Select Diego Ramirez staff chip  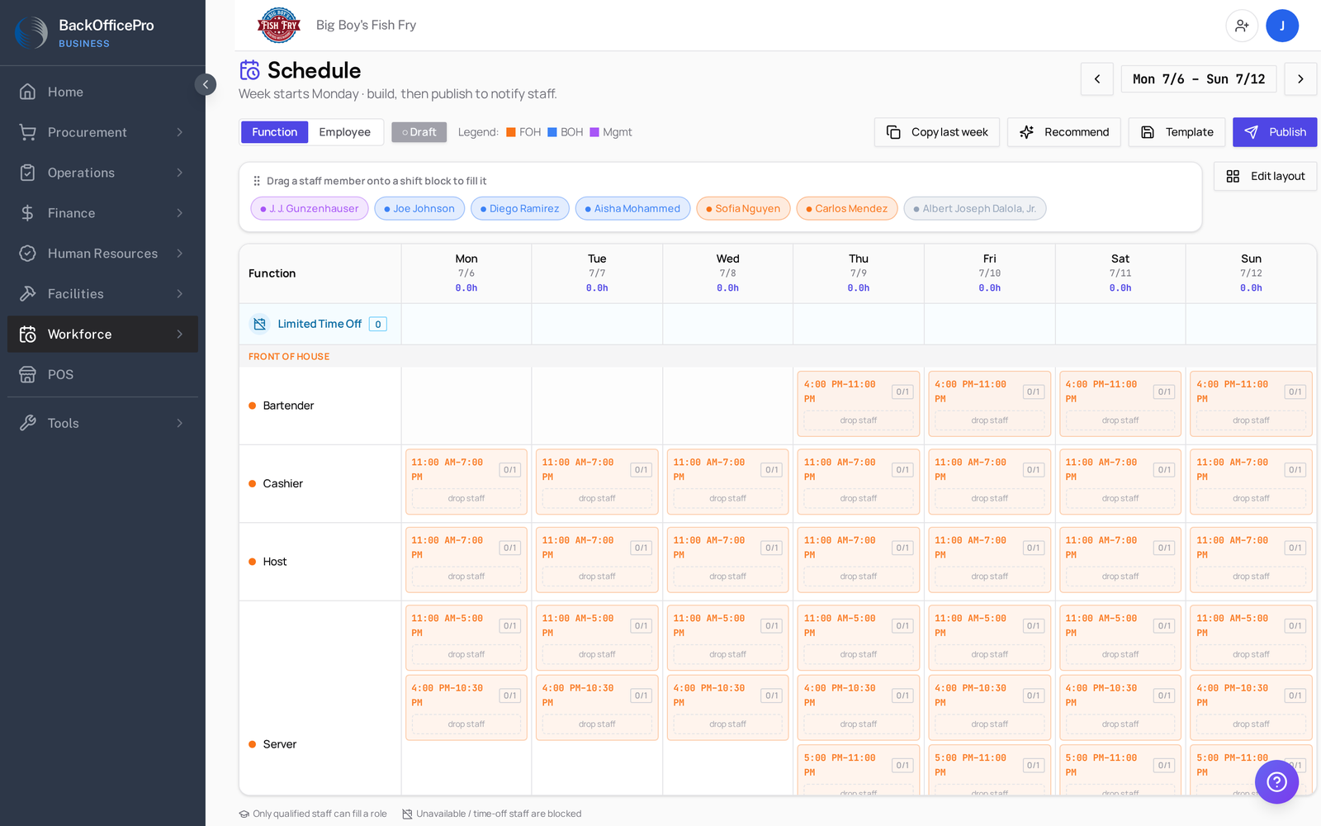coord(520,209)
